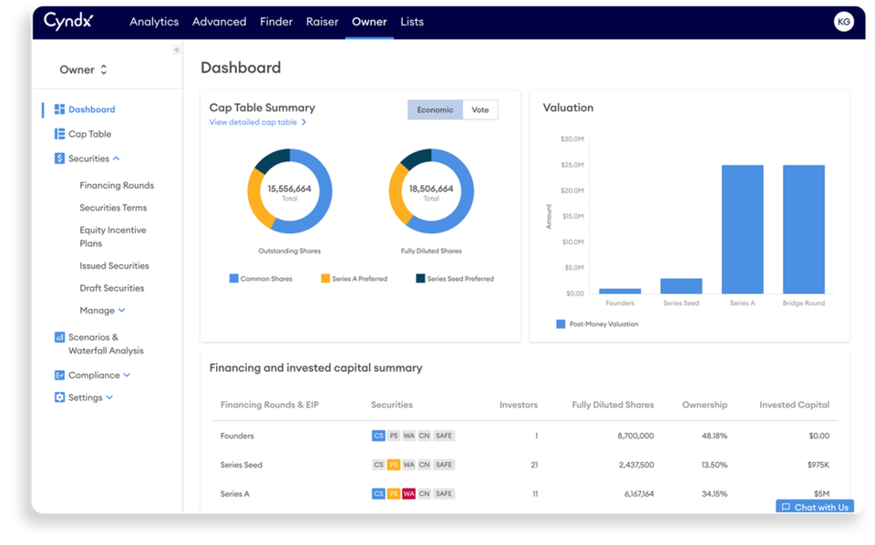The image size is (875, 545).
Task: Open Draft Securities
Action: click(x=111, y=288)
